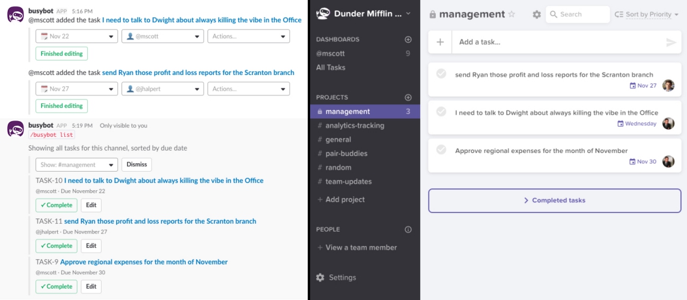The image size is (687, 300).
Task: Complete TASK-9 in Slack list
Action: (x=56, y=286)
